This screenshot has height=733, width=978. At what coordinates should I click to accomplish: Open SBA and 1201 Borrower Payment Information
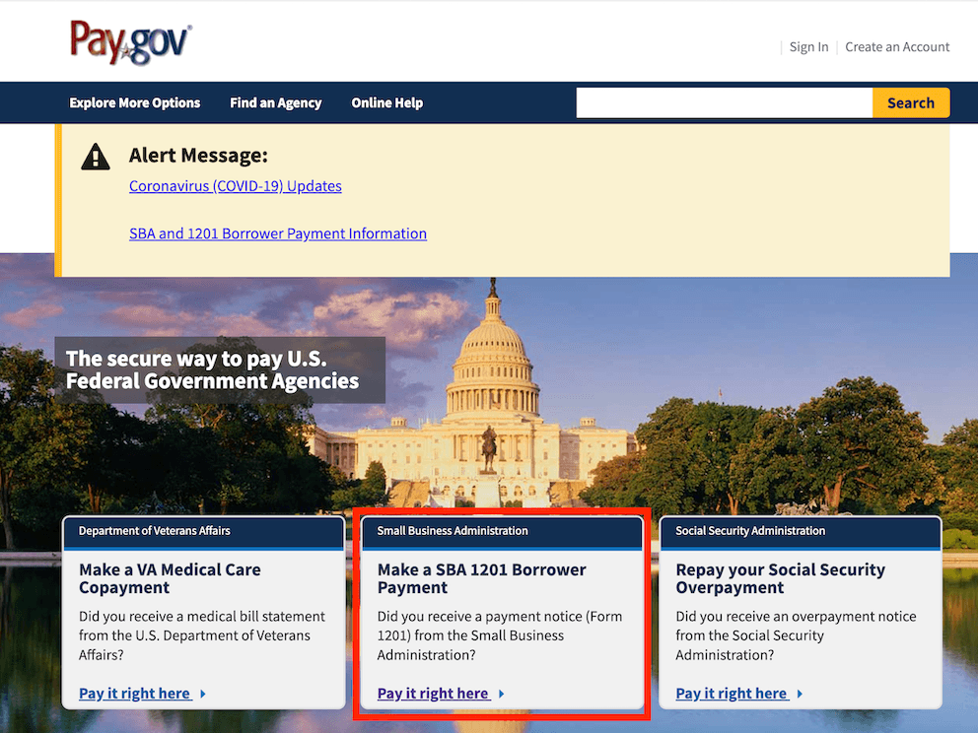278,233
